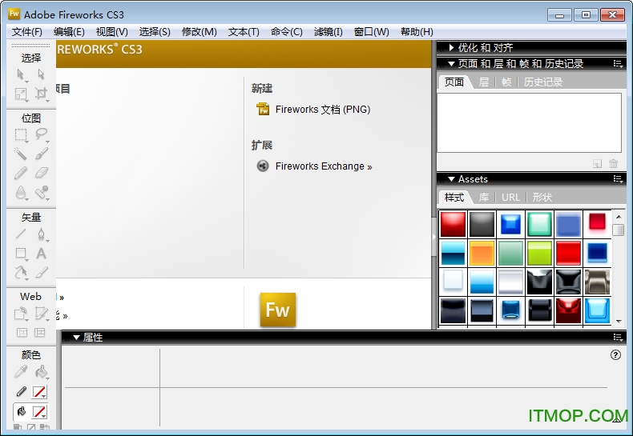Click the delete page trash icon
Viewport: 633px width, 436px height.
tap(613, 164)
